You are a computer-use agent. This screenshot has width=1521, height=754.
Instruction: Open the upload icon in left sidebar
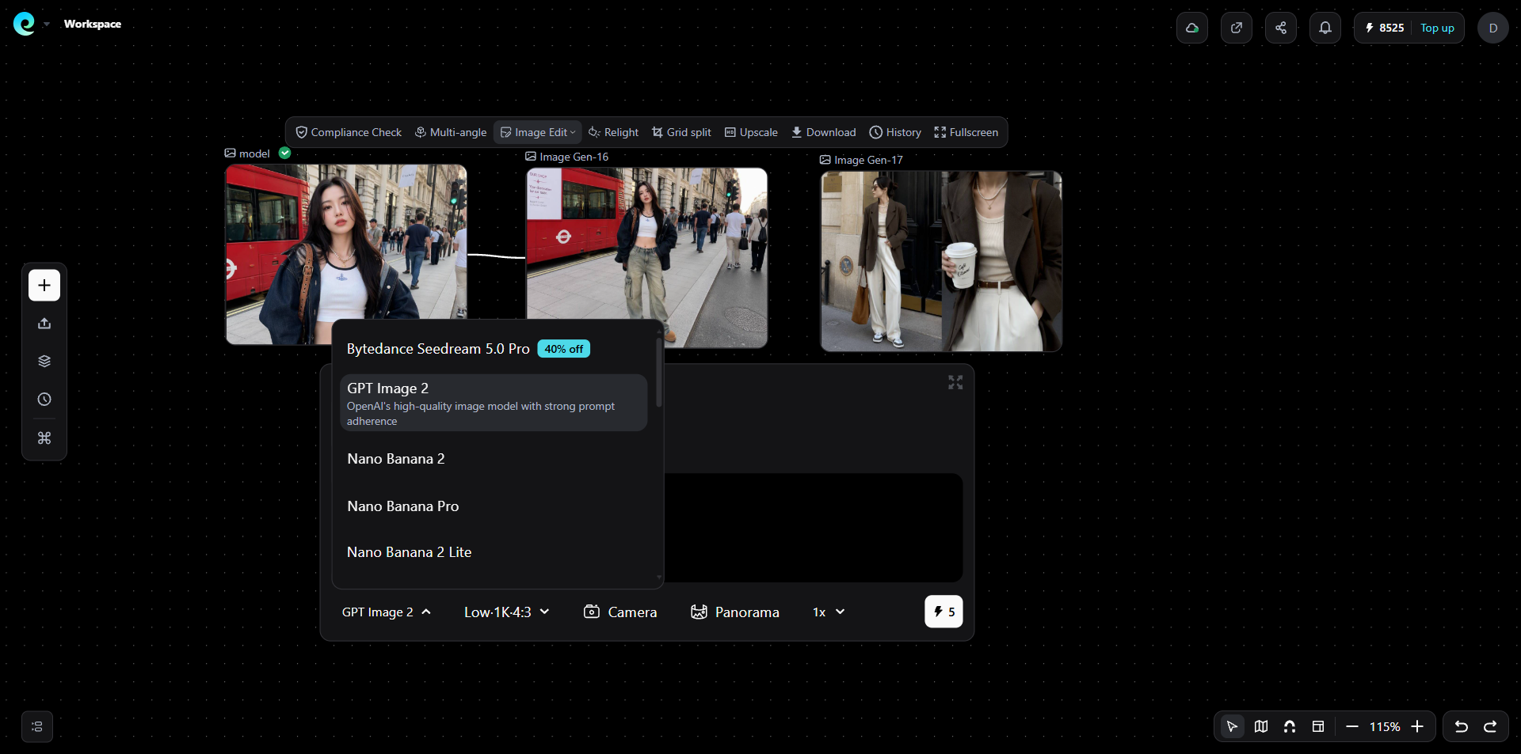click(x=44, y=323)
